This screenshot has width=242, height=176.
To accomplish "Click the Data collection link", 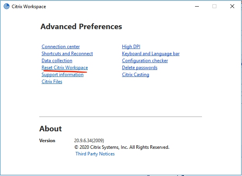I will [57, 61].
